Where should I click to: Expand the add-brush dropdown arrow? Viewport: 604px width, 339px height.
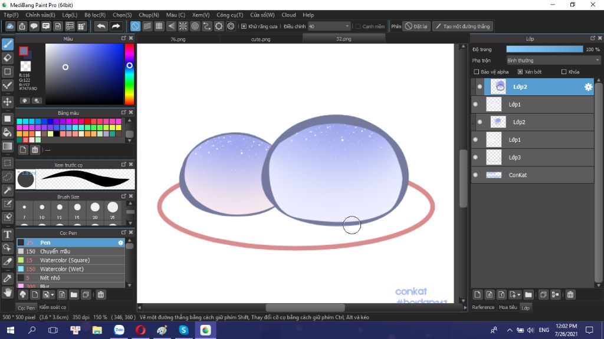coord(52,295)
